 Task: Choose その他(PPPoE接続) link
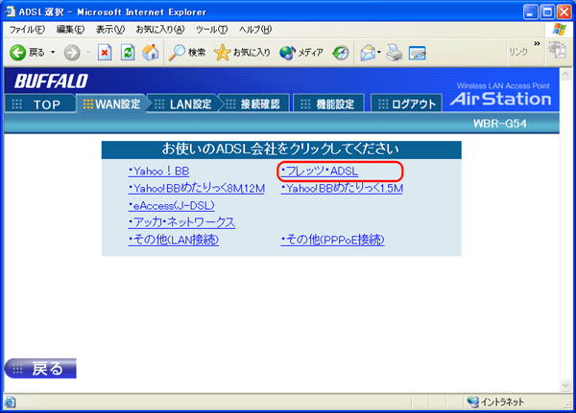click(x=333, y=240)
